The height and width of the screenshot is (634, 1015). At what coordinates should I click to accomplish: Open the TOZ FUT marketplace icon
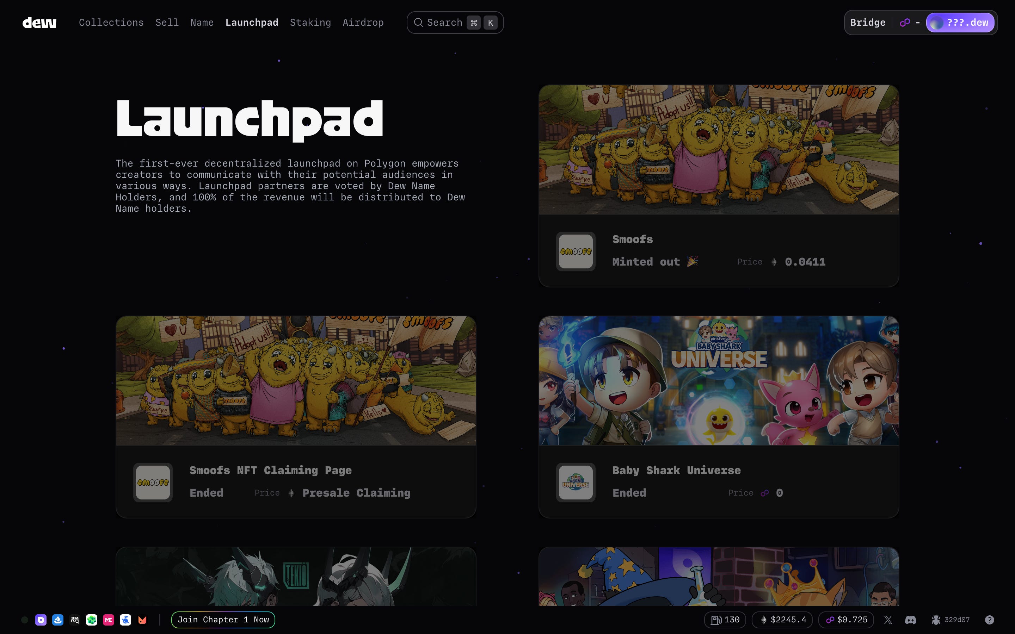click(75, 620)
